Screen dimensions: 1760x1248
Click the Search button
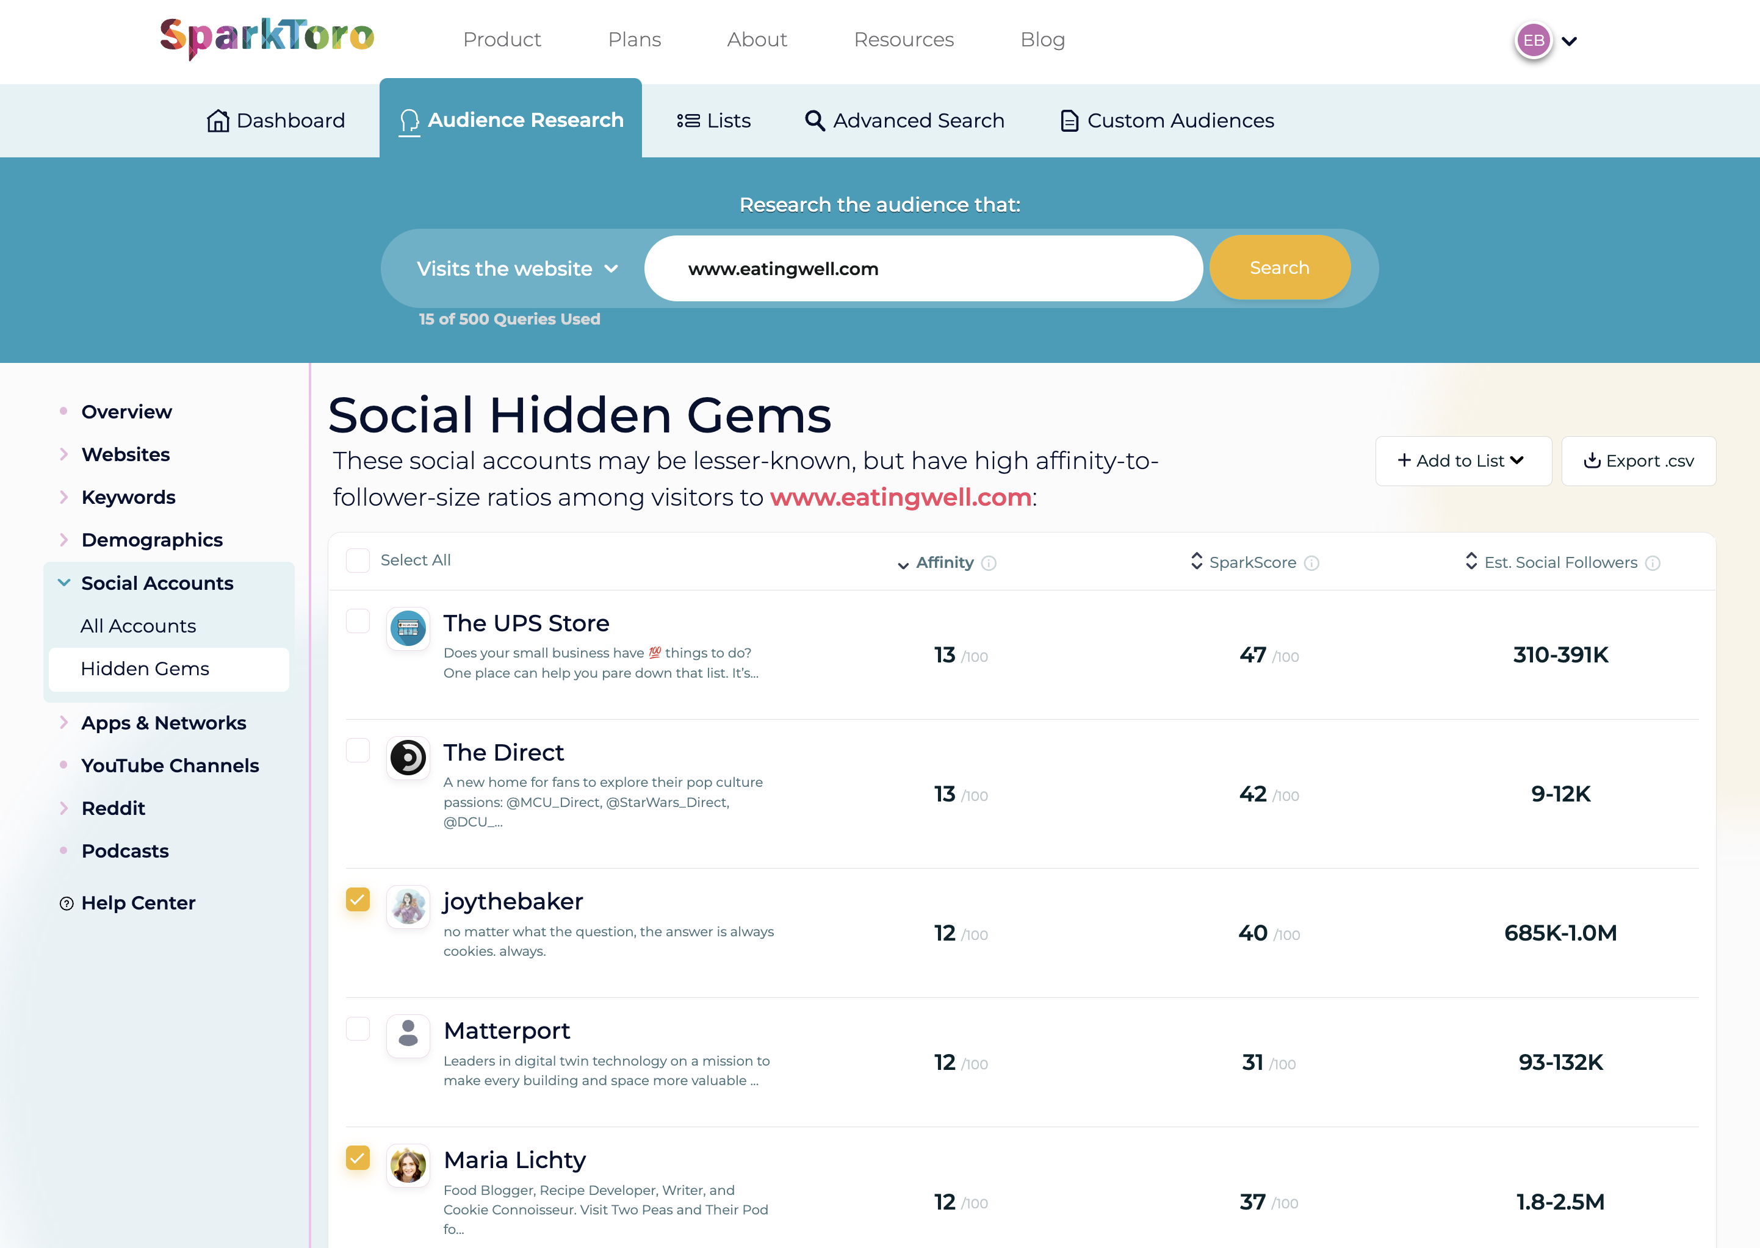pyautogui.click(x=1278, y=267)
